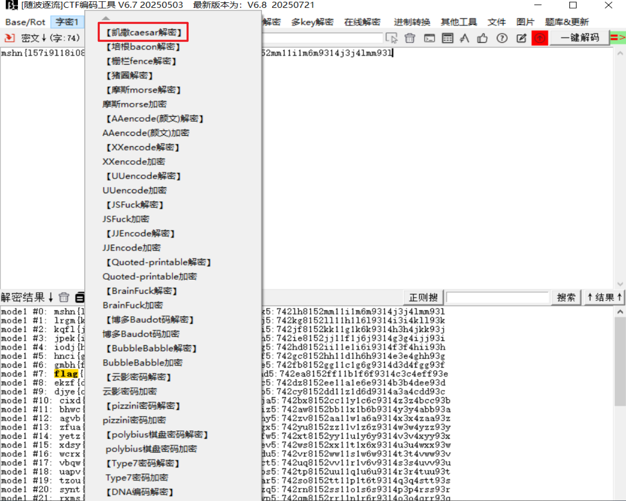Open the 多key解密 menu
This screenshot has height=501, width=626.
click(312, 22)
